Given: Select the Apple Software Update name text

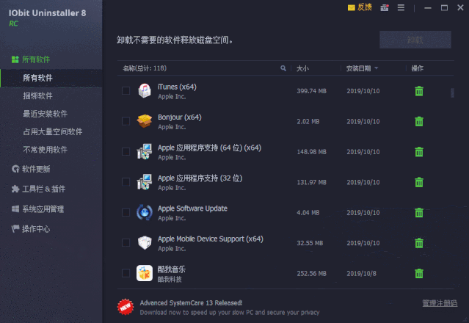Looking at the screenshot, I should click(192, 208).
